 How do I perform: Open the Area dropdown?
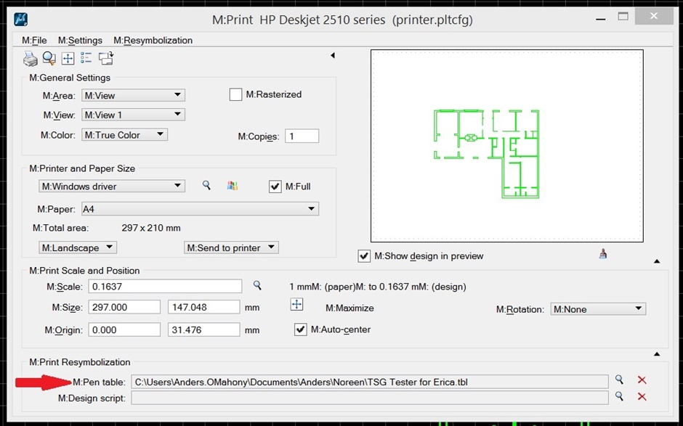tap(133, 95)
